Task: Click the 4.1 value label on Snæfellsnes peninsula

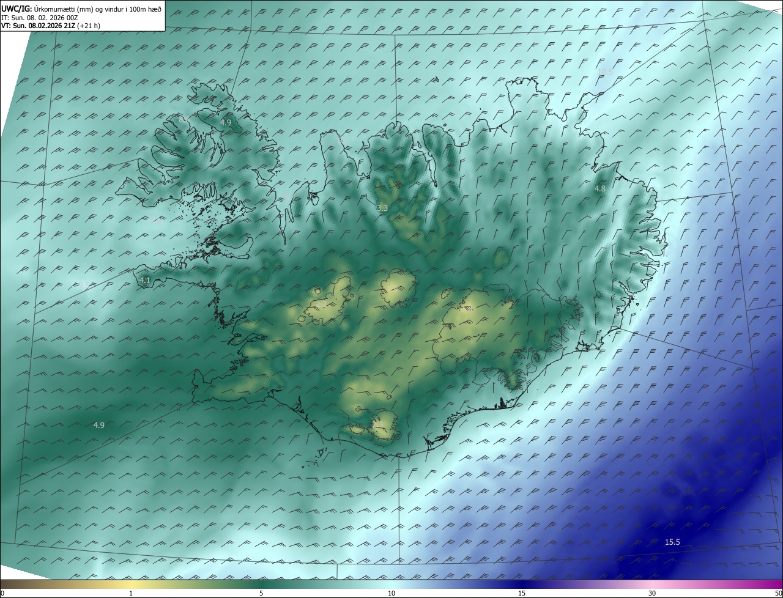Action: [145, 281]
